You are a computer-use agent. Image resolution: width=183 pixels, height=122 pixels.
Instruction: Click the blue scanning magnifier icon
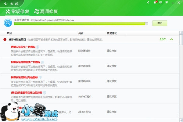click(x=8, y=23)
